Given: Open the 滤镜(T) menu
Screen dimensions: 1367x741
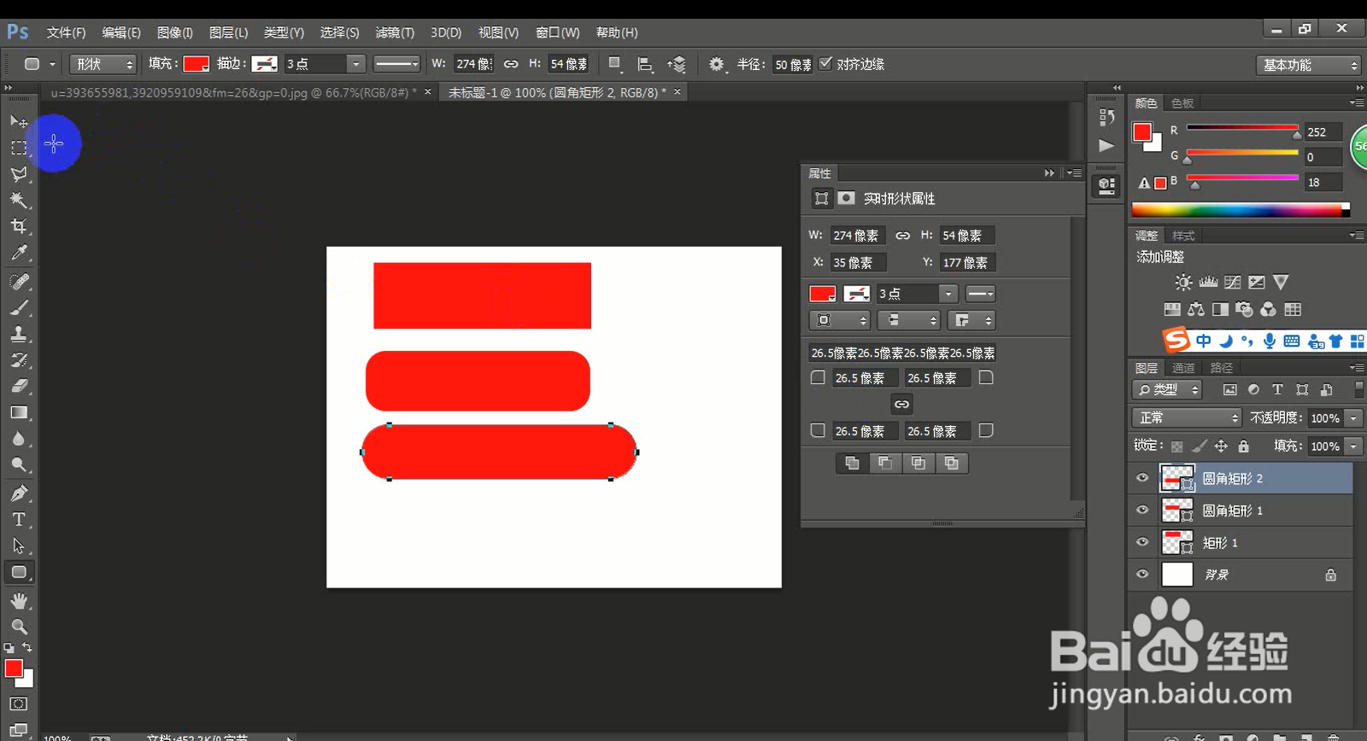Looking at the screenshot, I should [395, 32].
